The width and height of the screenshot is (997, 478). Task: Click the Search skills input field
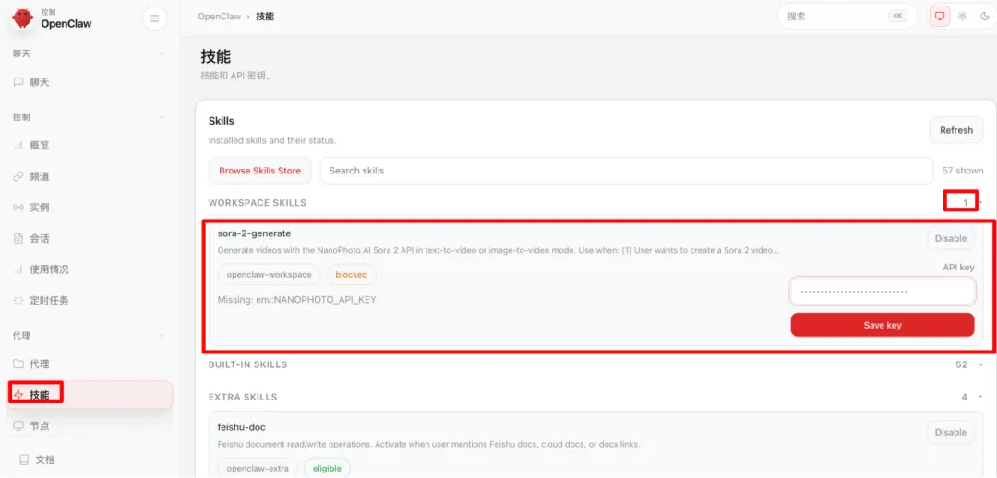[x=626, y=171]
